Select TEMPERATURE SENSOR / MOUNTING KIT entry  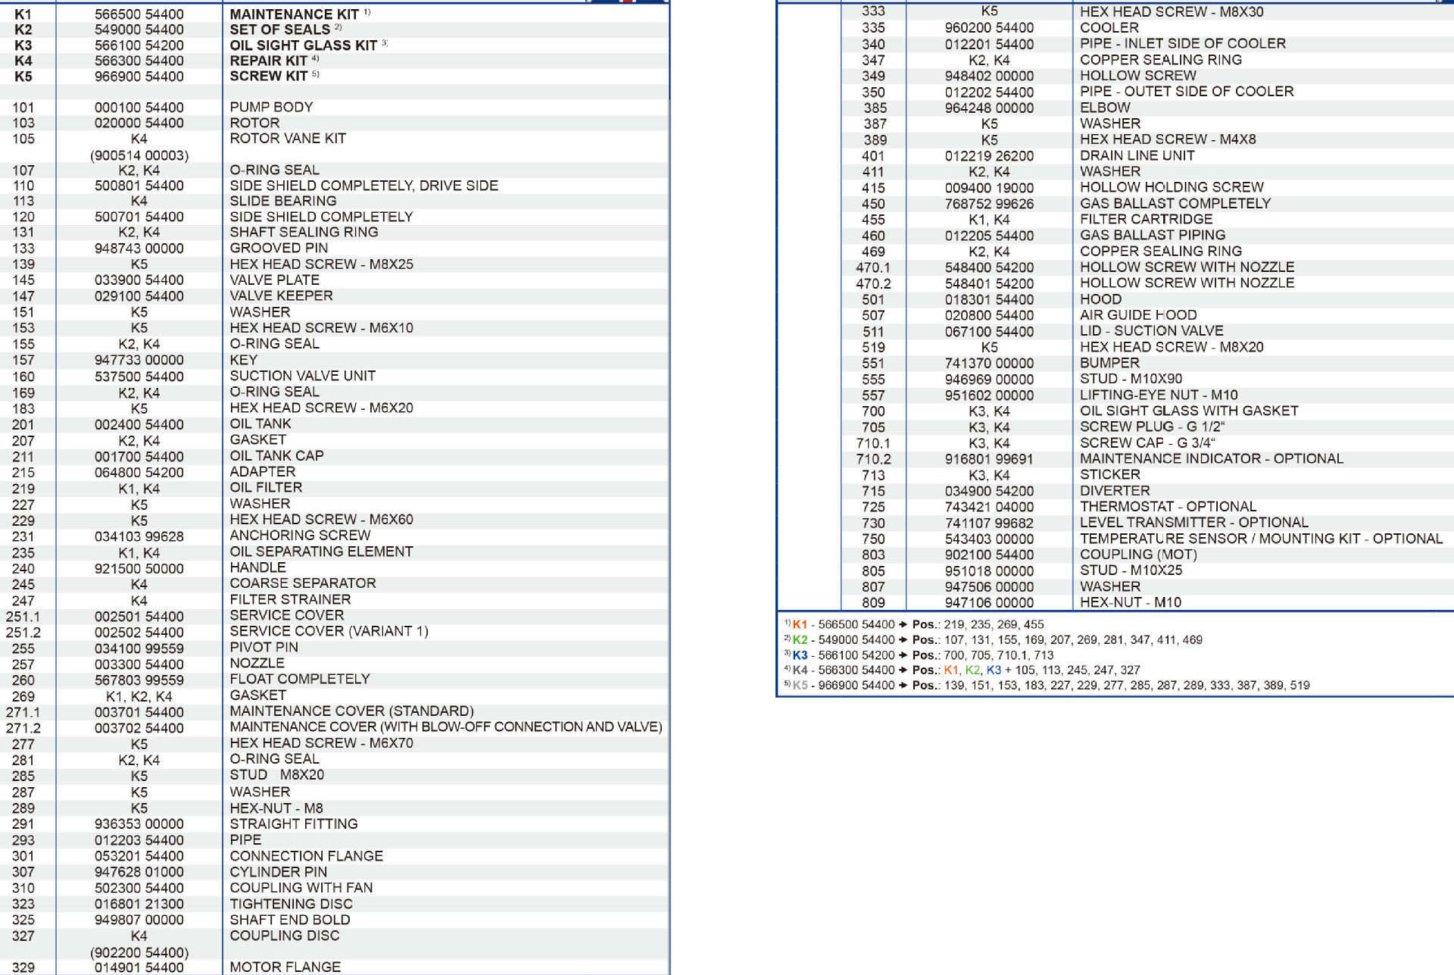click(x=1261, y=539)
